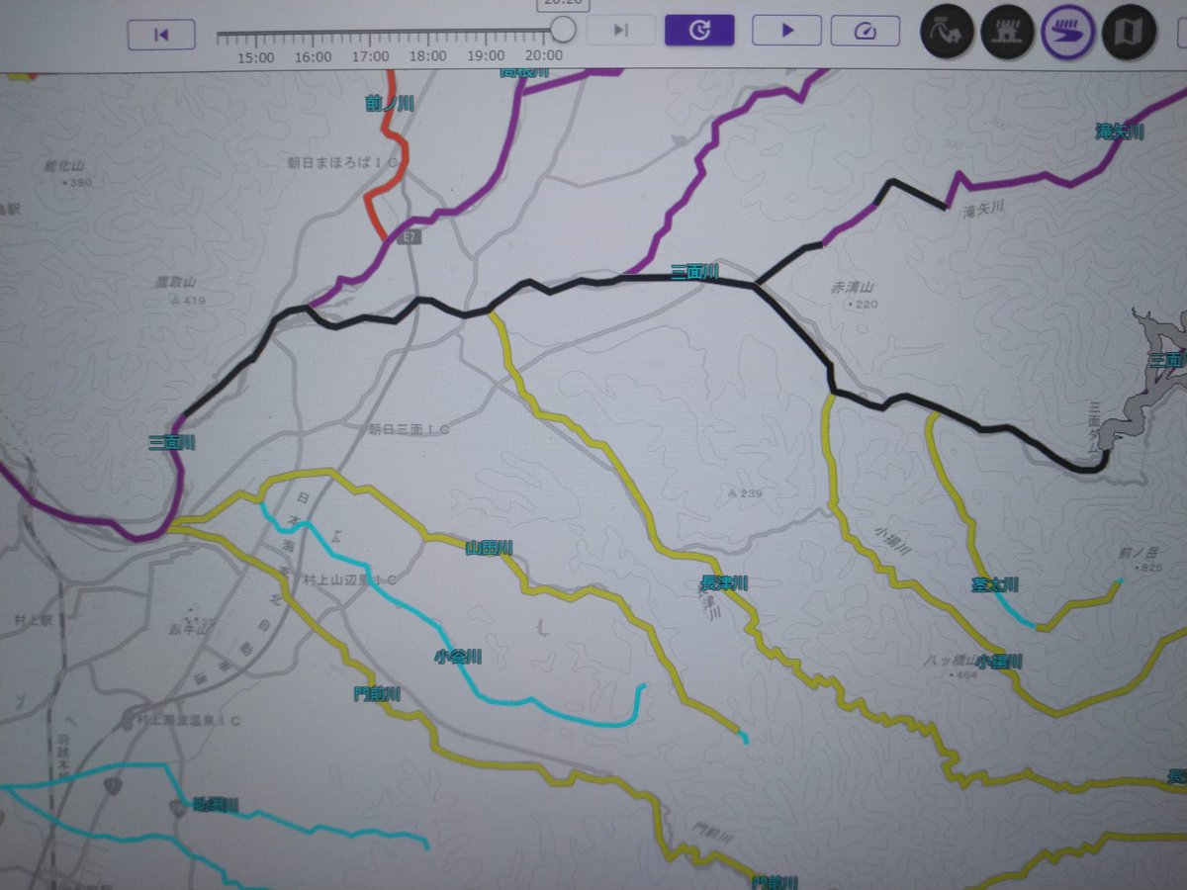Click the 前ノ岳 825 peak label
The height and width of the screenshot is (890, 1187).
point(1138,560)
